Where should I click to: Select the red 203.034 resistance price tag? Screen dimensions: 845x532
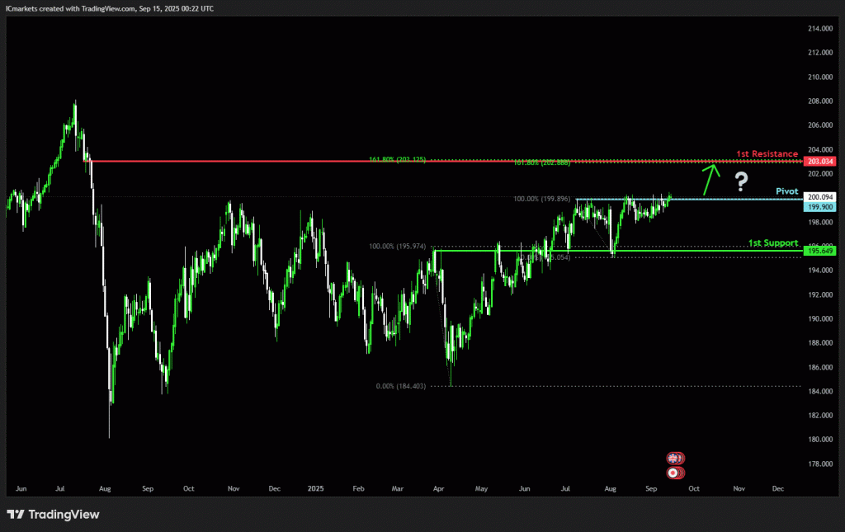tap(819, 162)
